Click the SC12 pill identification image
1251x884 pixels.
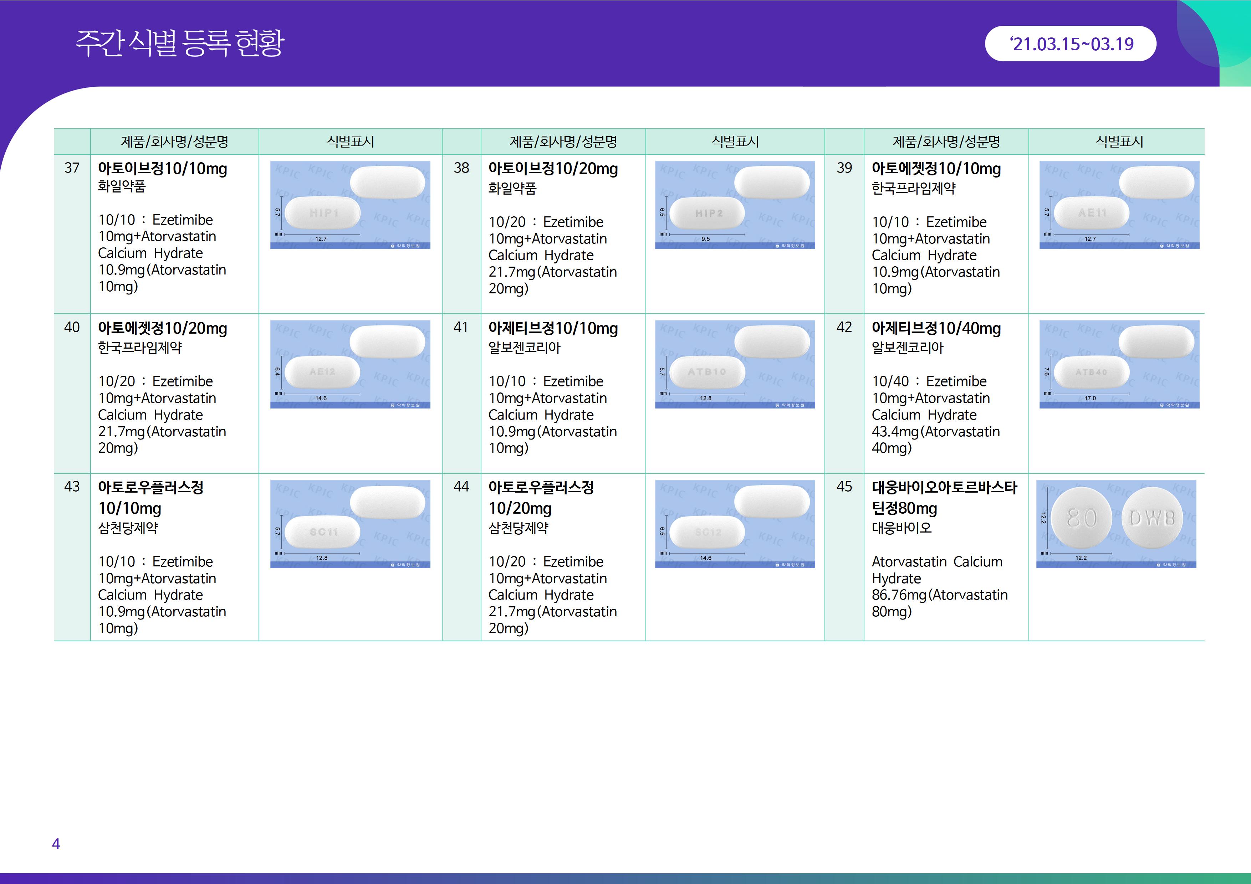click(735, 523)
